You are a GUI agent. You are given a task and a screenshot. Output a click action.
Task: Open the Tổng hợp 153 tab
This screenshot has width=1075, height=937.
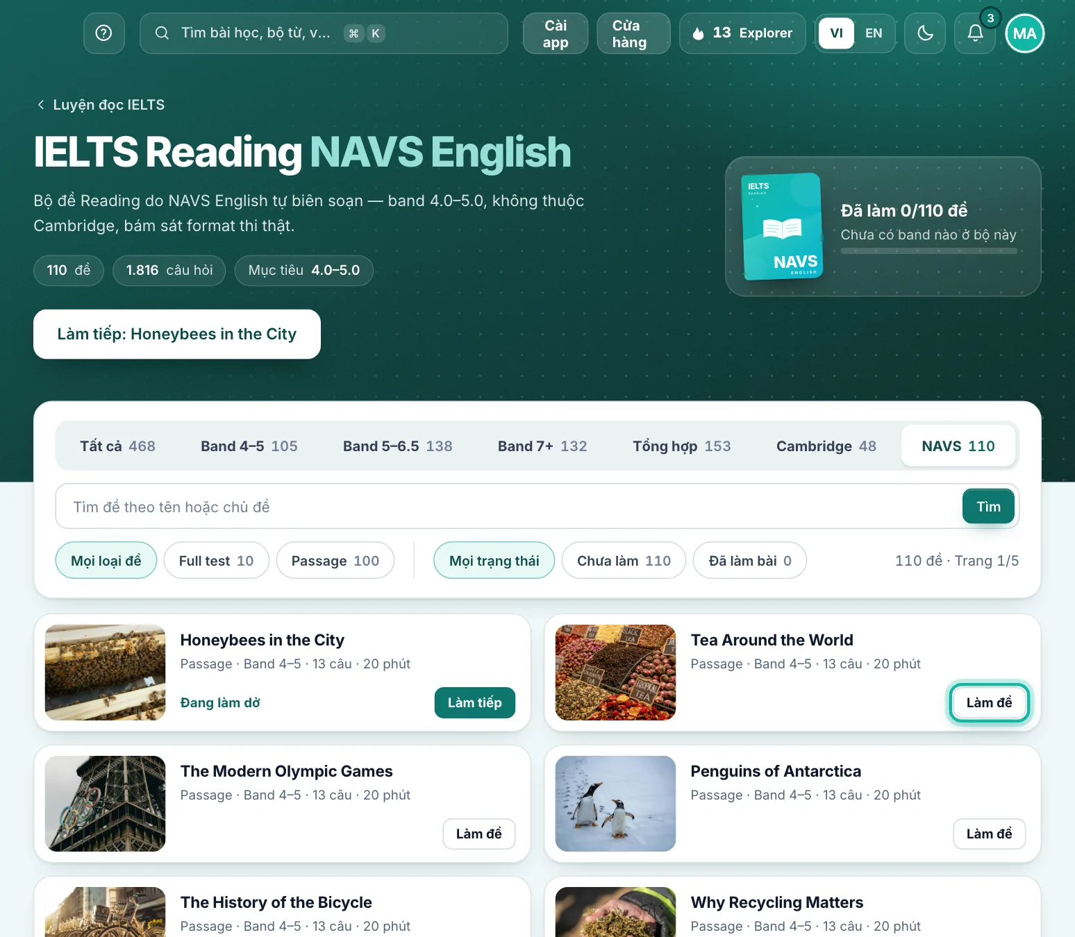[681, 446]
